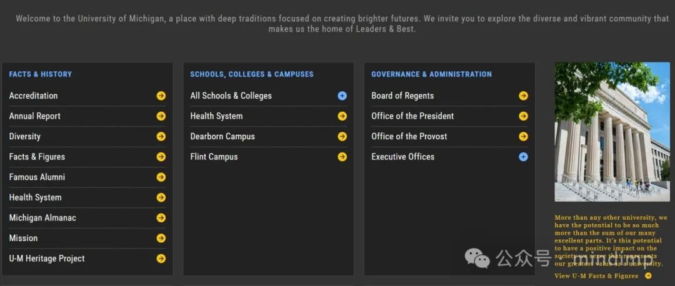Expand Executive Offices using the blue plus
675x286 pixels.
point(524,157)
